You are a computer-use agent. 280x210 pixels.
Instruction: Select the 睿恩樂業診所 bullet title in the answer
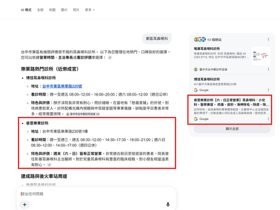37,123
